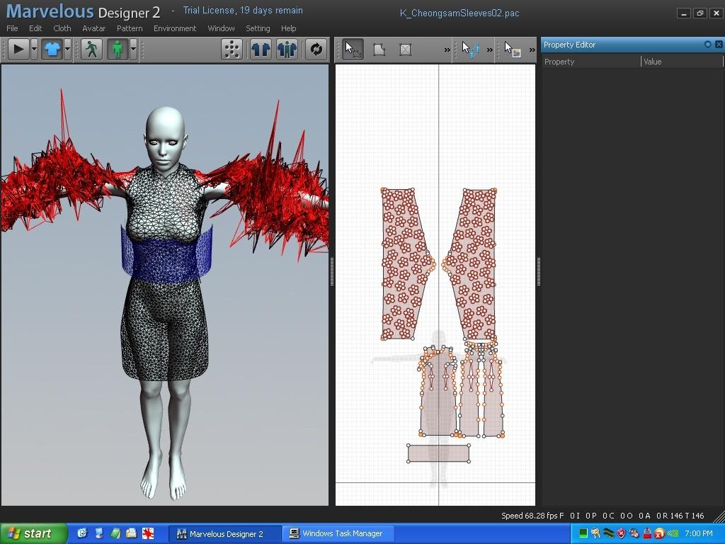Click the Simulate play button
725x544 pixels.
point(17,50)
